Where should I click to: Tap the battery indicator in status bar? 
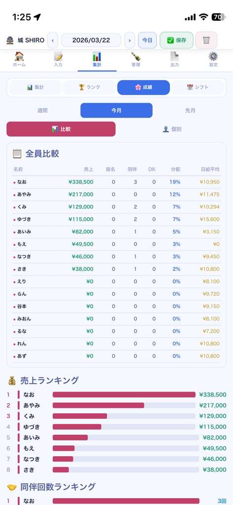point(218,17)
